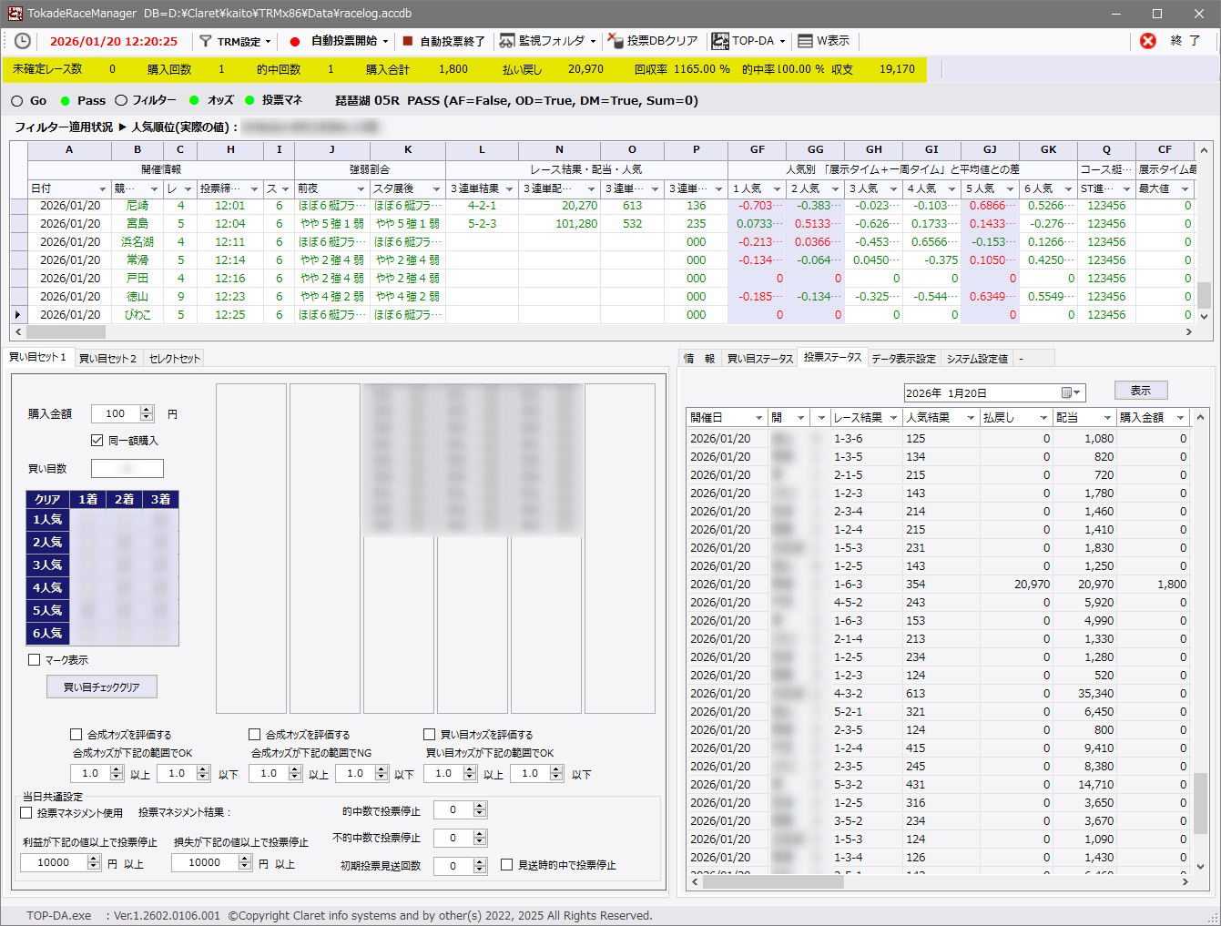The width and height of the screenshot is (1221, 926).
Task: Open the データ表示設定 tab
Action: point(903,359)
